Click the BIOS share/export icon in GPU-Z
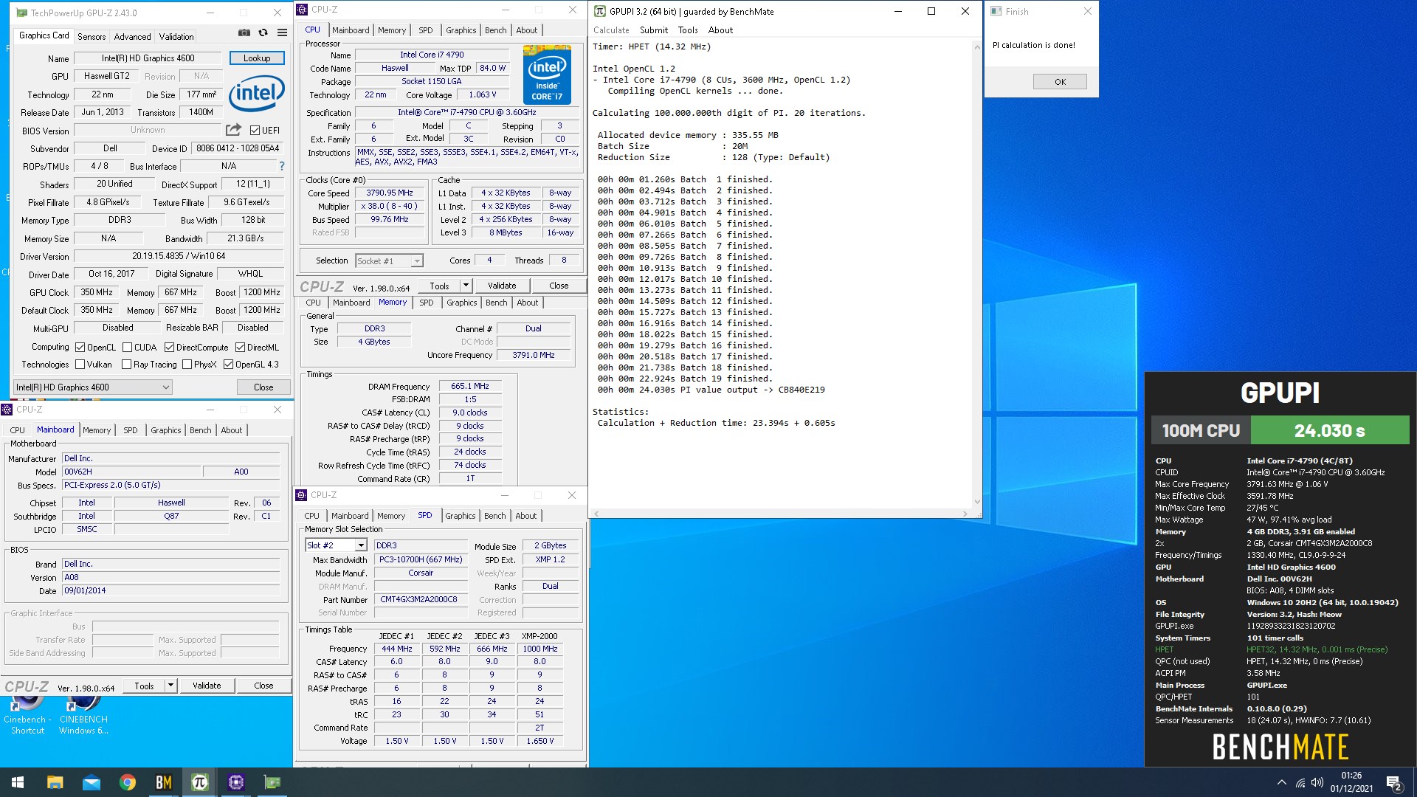Viewport: 1417px width, 797px height. [233, 130]
